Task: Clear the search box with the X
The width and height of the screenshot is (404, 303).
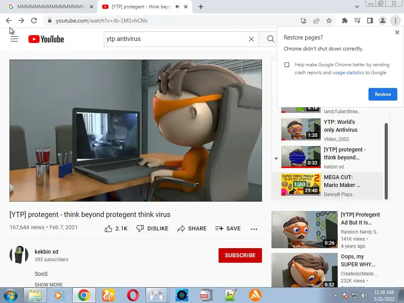Action: (251, 39)
